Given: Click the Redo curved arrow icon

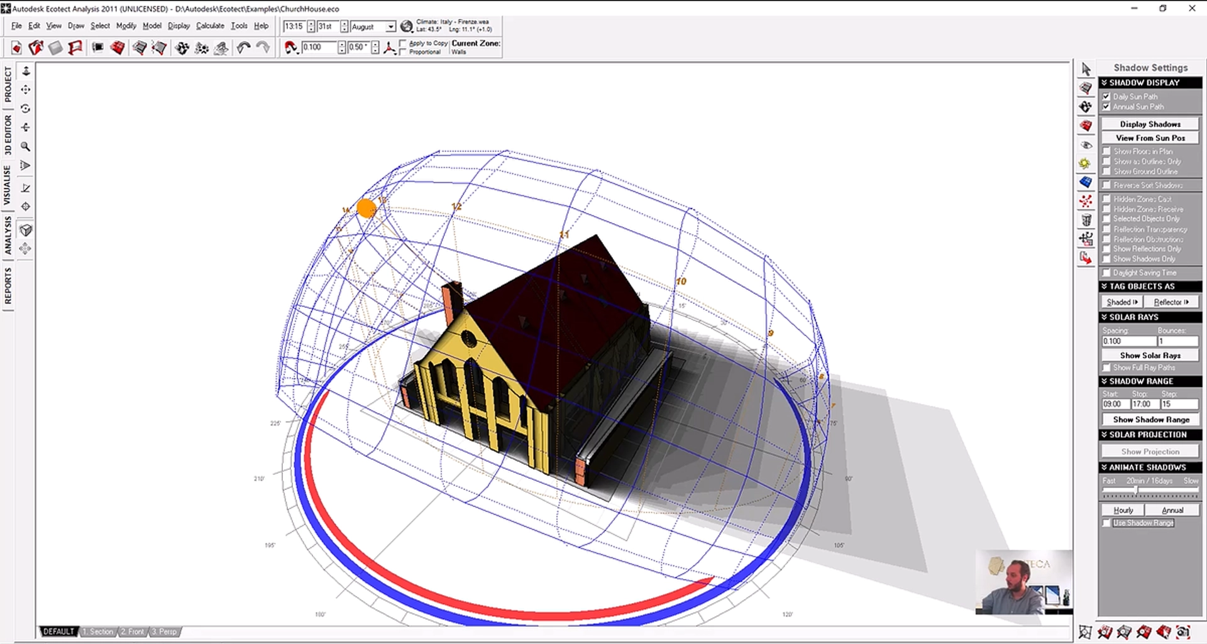Looking at the screenshot, I should point(263,48).
